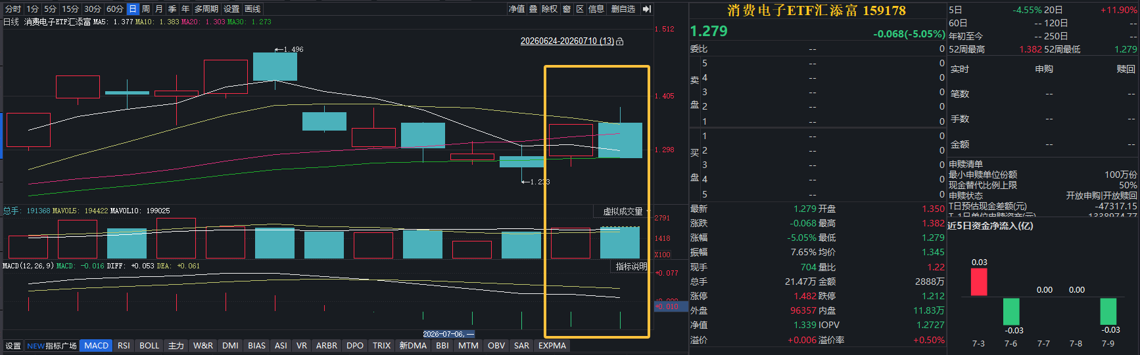Switch to 周 weekly period
This screenshot has height=355, width=1140.
pos(146,9)
